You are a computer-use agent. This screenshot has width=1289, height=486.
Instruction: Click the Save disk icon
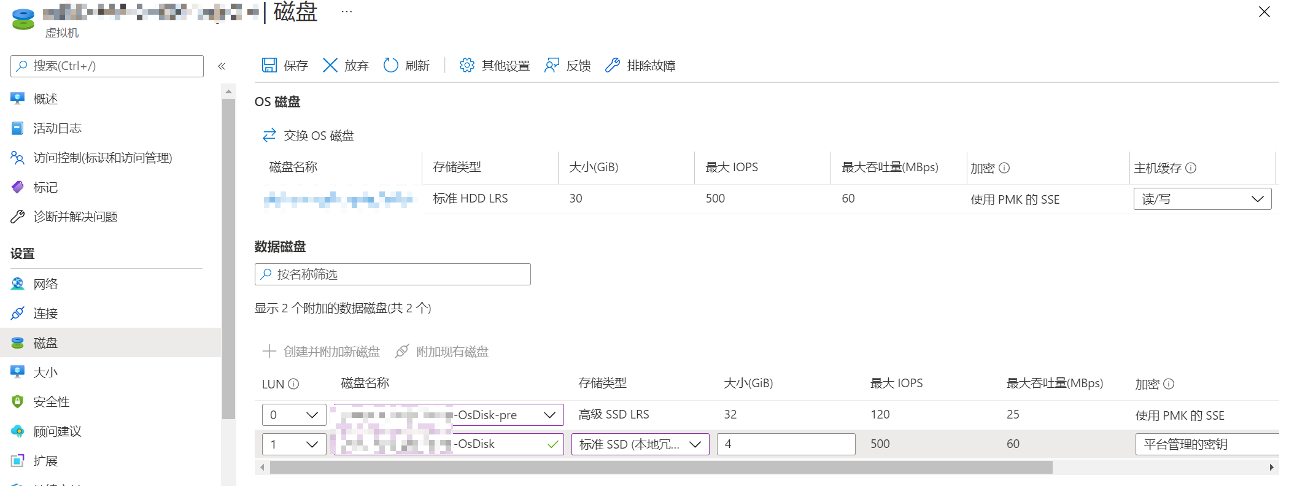pyautogui.click(x=269, y=65)
